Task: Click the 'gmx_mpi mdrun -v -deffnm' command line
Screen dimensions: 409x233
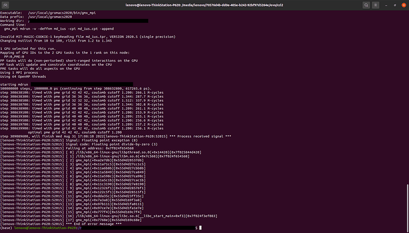Action: pyautogui.click(x=59, y=28)
